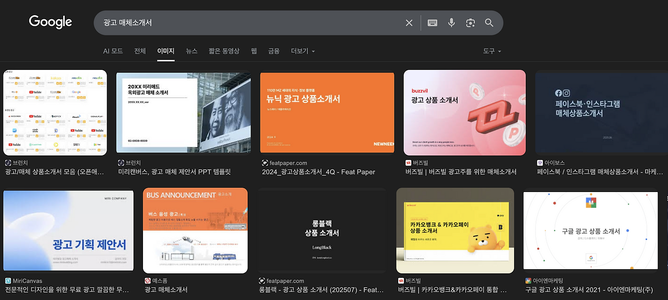
Task: Open the 금융 tab
Action: (x=273, y=51)
